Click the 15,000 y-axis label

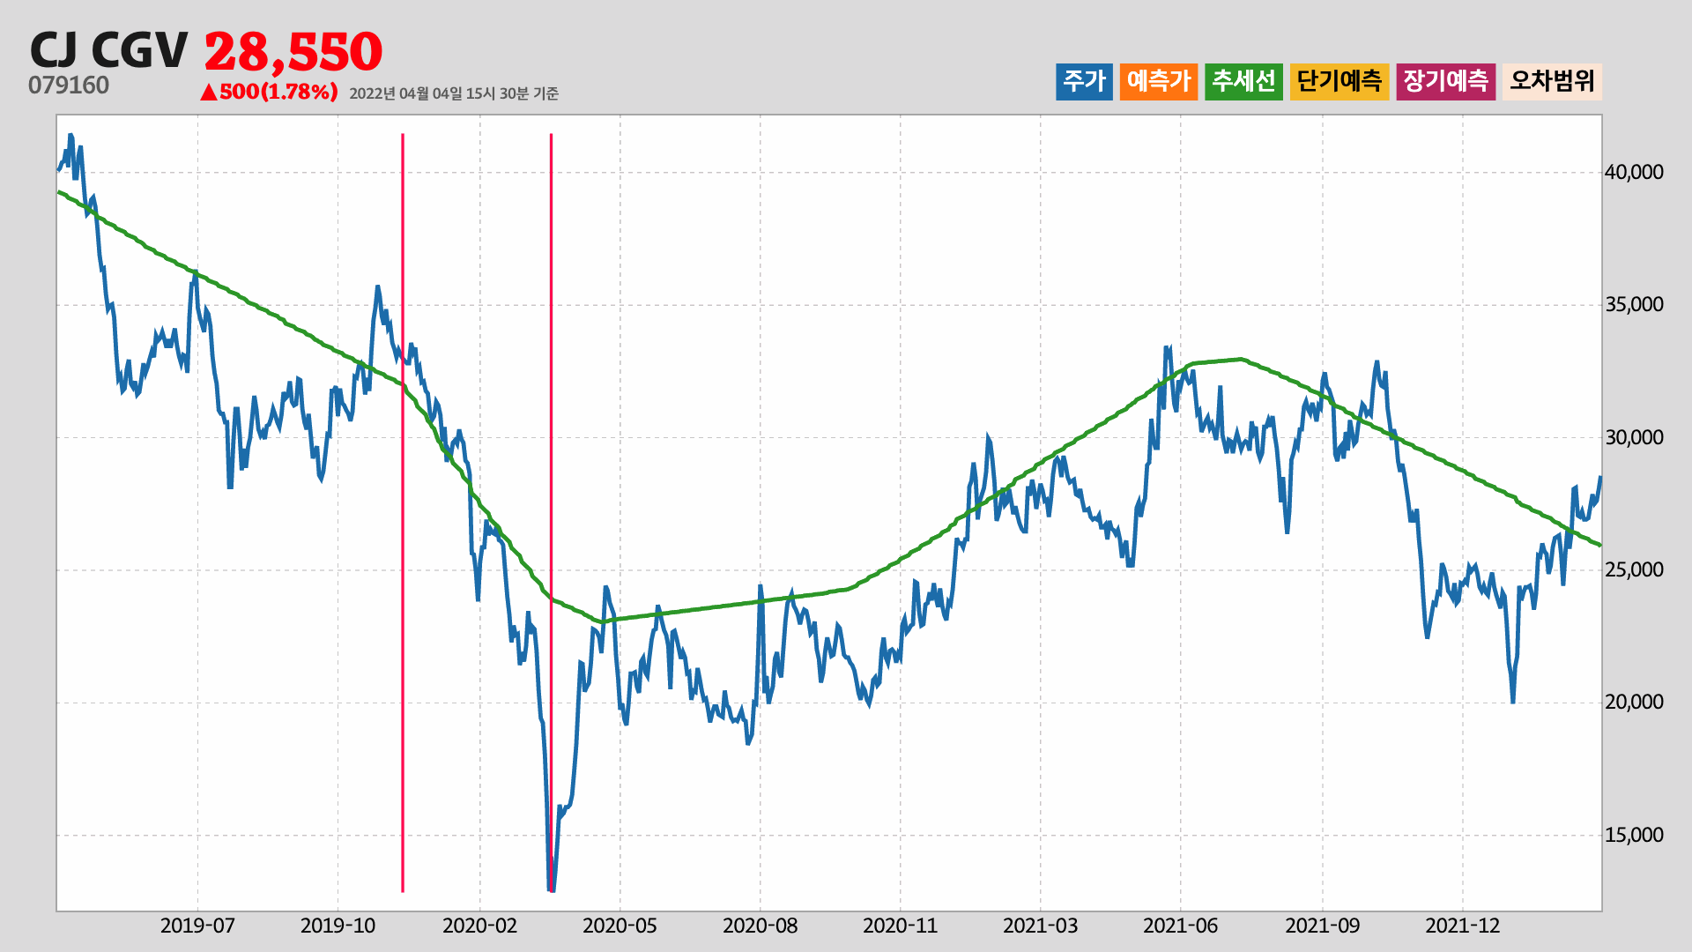(1634, 836)
